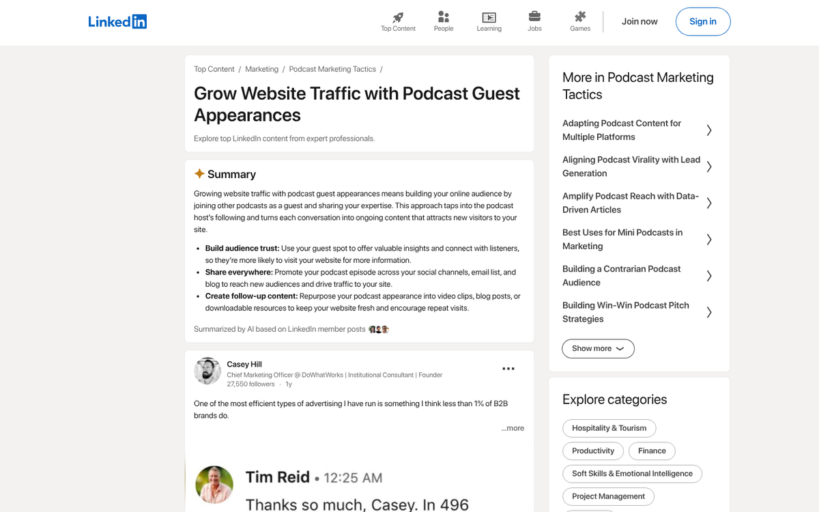Select the Finance category pill

point(652,451)
